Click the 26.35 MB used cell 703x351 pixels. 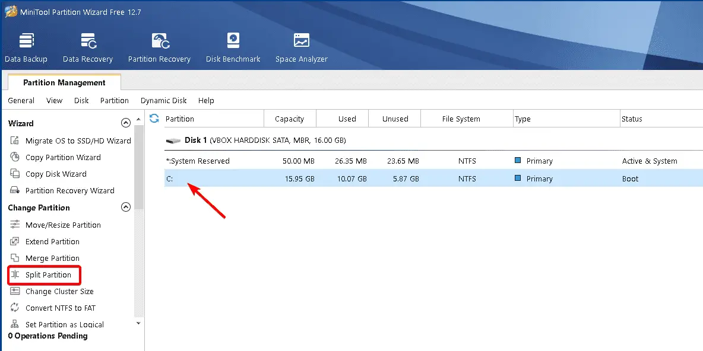pos(350,161)
